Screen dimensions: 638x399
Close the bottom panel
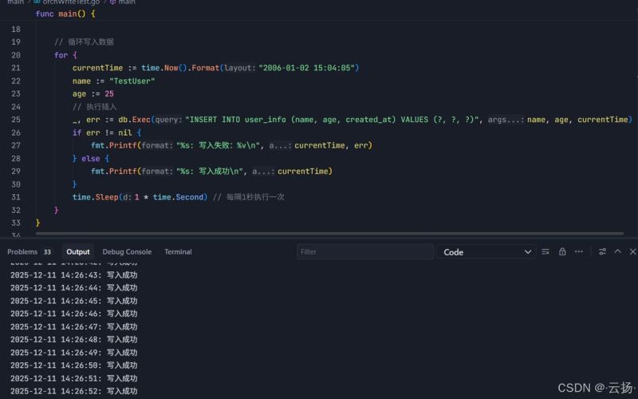point(633,252)
